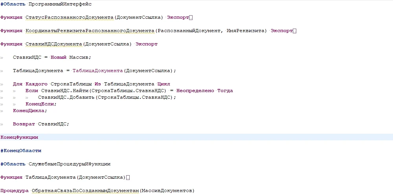The width and height of the screenshot is (393, 196).
Task: Expand collapsed КоординатыРеквизитаРаспознанногоДокумента function marker
Action: tap(295, 31)
